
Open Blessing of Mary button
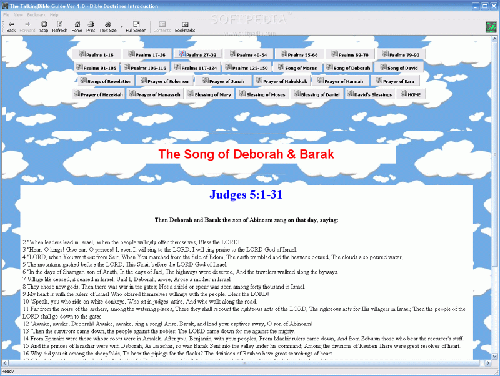click(x=210, y=94)
